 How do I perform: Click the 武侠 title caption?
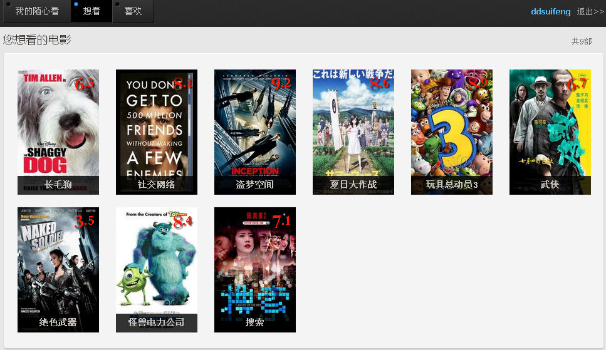[550, 185]
